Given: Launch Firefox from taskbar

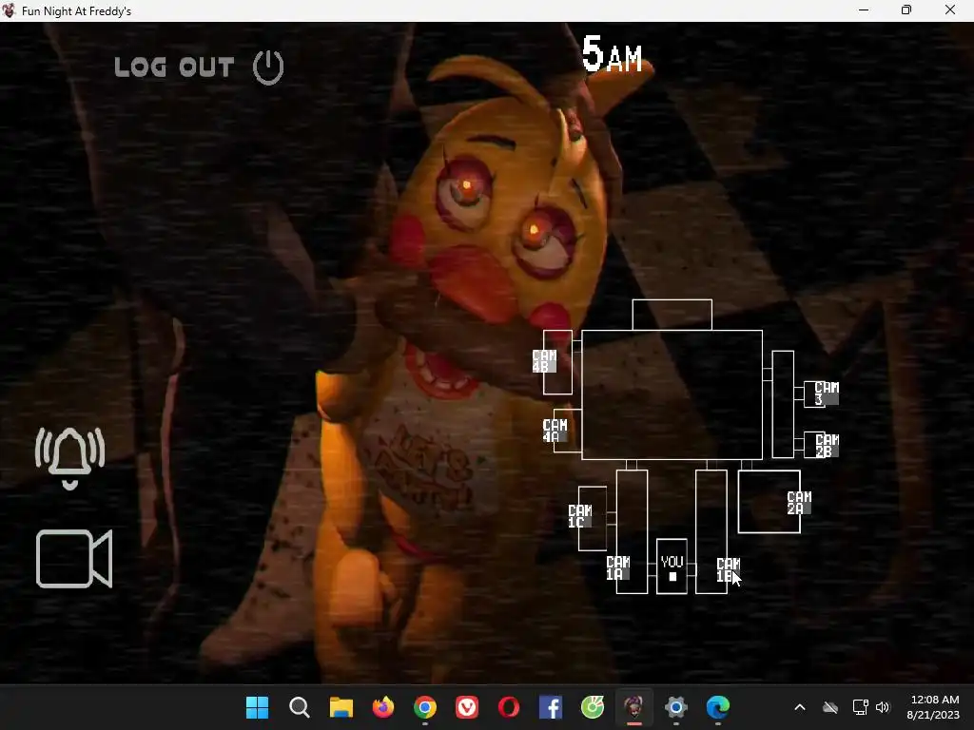Looking at the screenshot, I should 383,707.
